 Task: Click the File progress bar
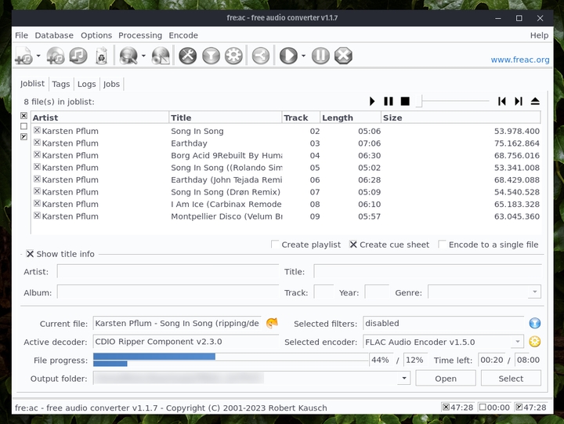point(231,360)
